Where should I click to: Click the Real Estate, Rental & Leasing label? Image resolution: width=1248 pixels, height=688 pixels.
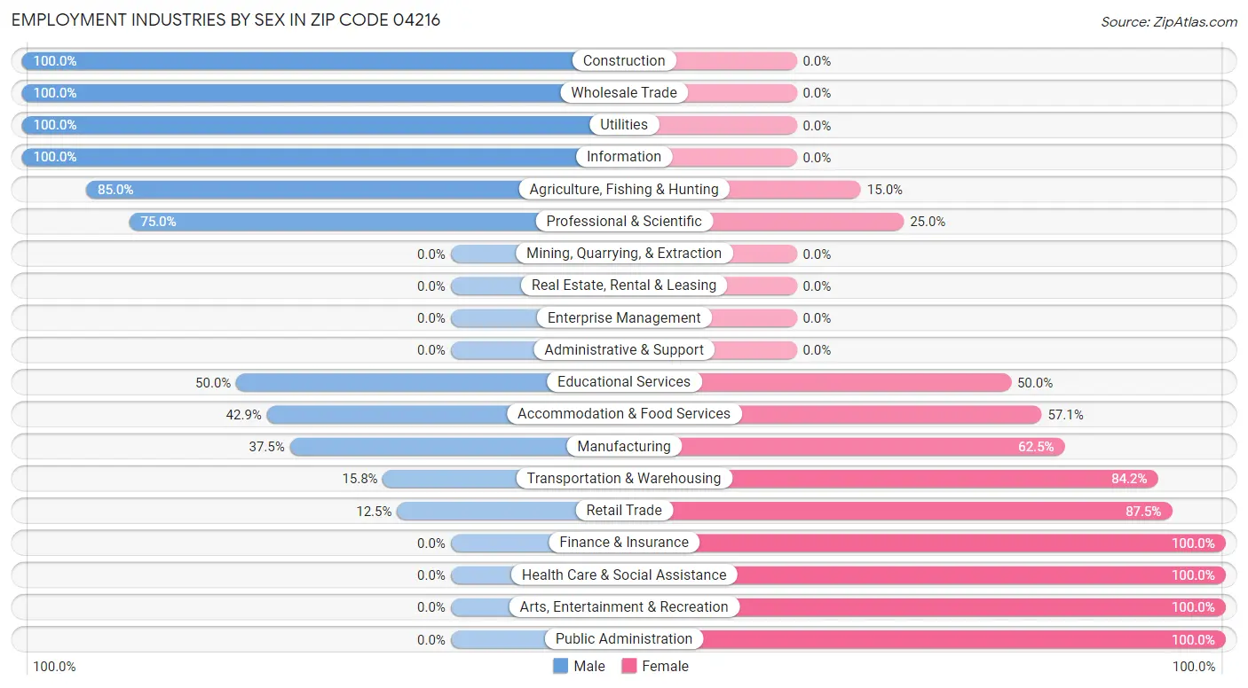[x=624, y=285]
